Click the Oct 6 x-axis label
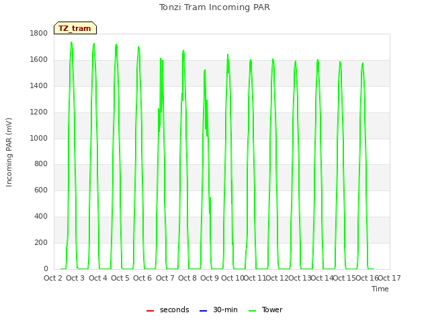Viewport: 430px width, 323px height. [142, 278]
